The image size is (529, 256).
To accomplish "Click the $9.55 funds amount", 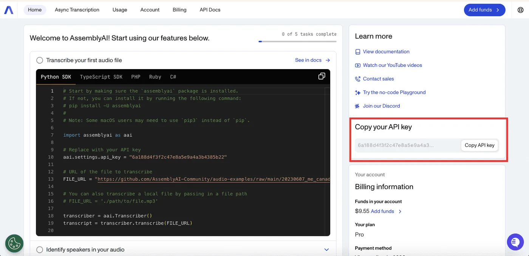I will tap(362, 211).
